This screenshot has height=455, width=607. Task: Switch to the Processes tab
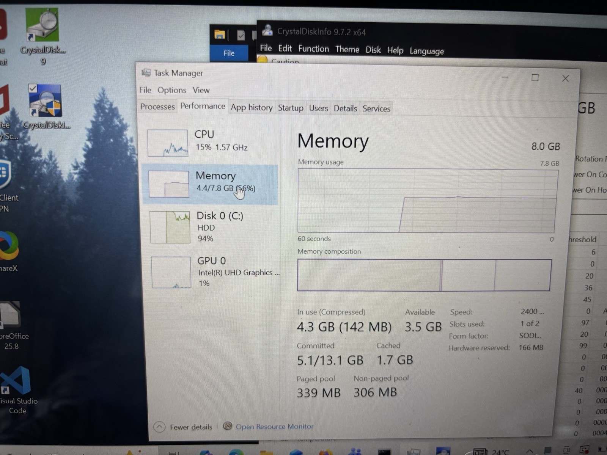157,107
